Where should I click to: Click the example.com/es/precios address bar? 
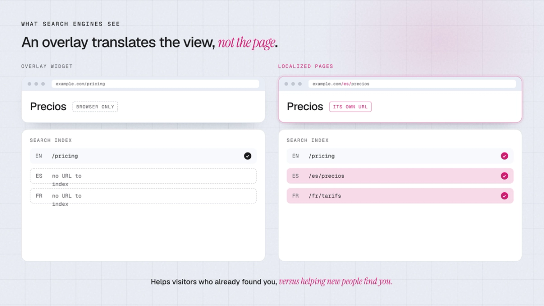point(412,84)
